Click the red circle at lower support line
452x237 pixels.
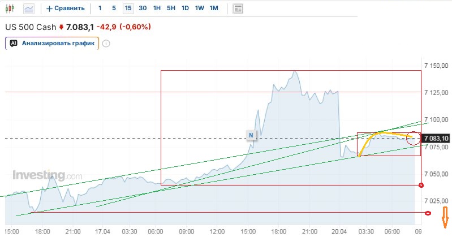click(x=428, y=213)
